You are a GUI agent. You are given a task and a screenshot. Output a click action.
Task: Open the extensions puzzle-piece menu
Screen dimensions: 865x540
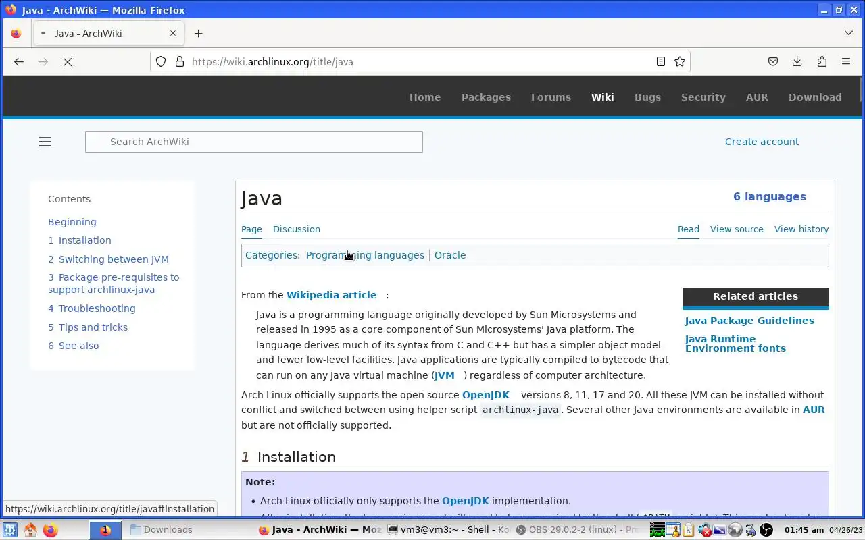[x=822, y=61]
